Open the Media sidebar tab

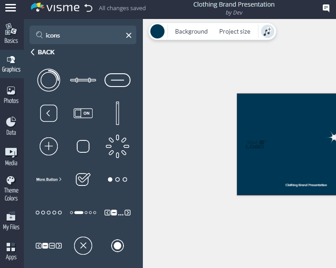[11, 157]
